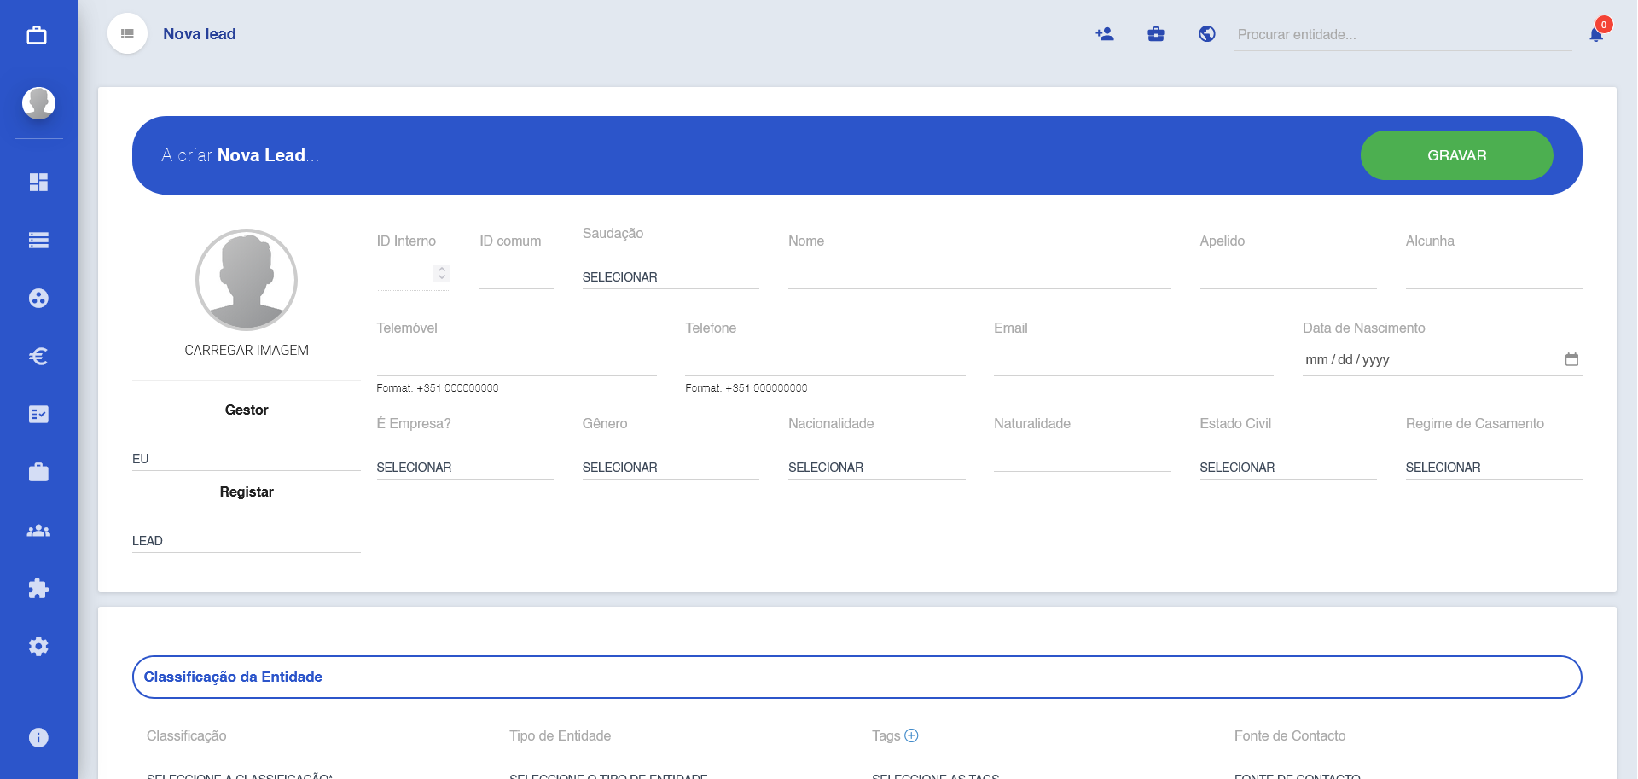Screen dimensions: 1638x779
Task: Click the globe icon in header
Action: [1207, 34]
